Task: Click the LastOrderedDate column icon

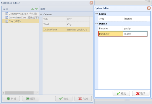Action: [x=7, y=17]
